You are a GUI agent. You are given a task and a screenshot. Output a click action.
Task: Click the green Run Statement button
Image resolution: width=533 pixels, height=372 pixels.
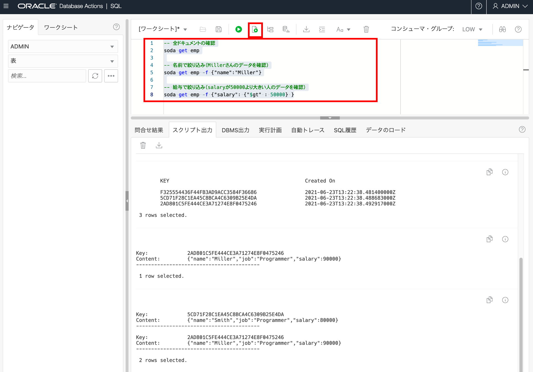click(239, 29)
